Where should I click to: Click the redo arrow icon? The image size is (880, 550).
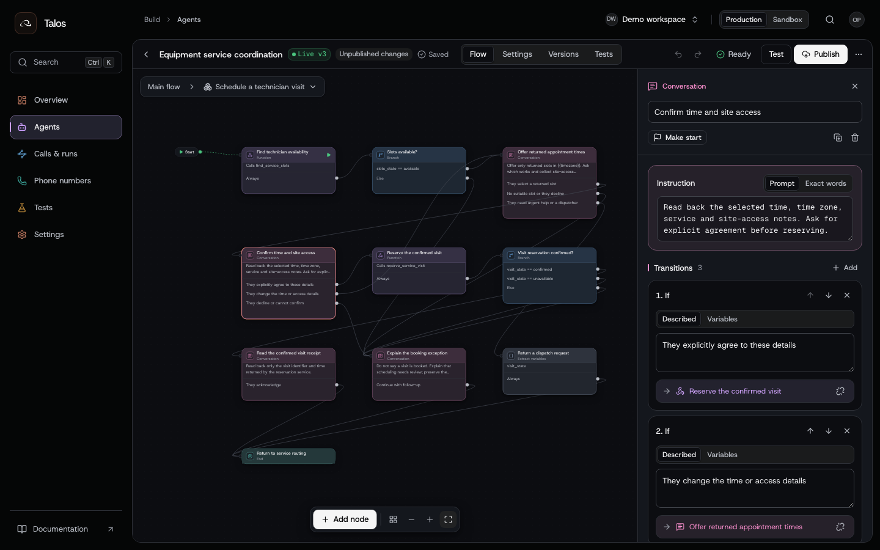(x=698, y=54)
